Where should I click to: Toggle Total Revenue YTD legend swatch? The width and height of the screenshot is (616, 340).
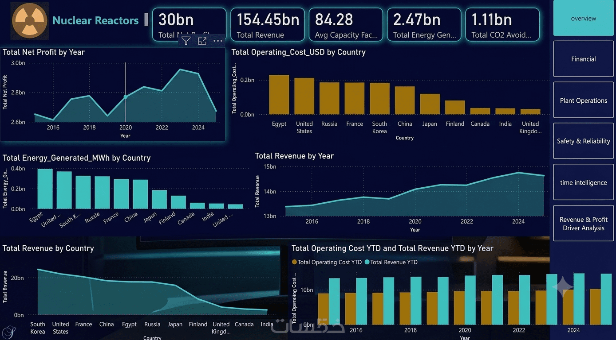(367, 262)
